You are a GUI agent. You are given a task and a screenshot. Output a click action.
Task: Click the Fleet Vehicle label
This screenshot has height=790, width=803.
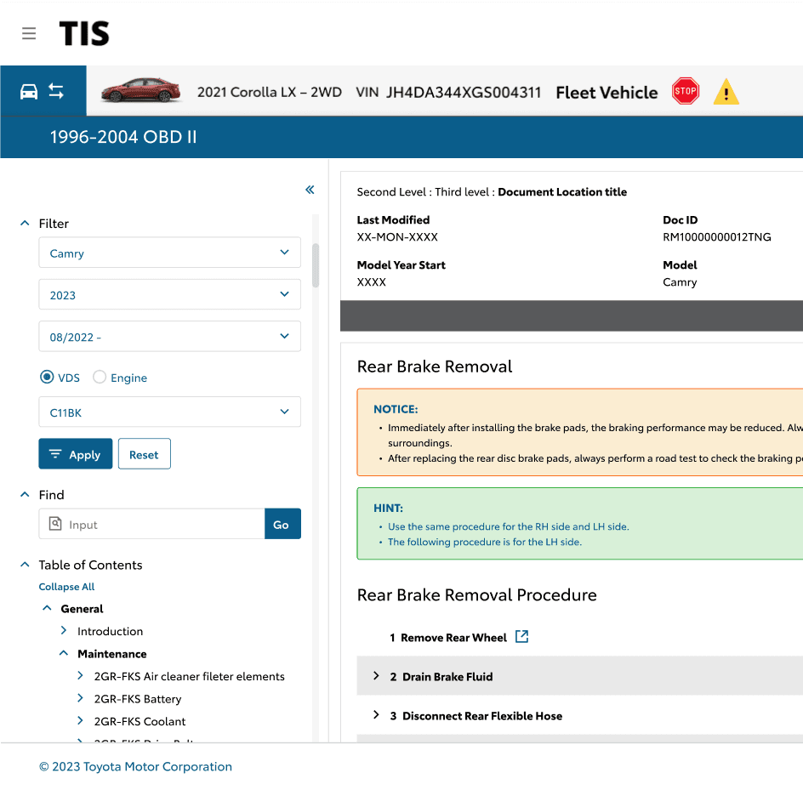pyautogui.click(x=607, y=93)
